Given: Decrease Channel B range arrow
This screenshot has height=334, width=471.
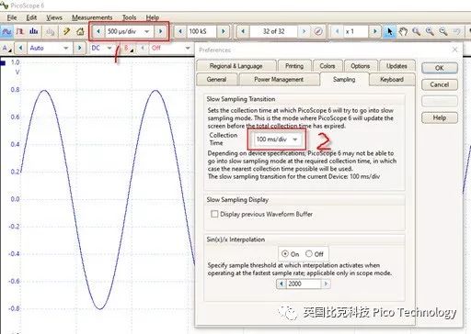Looking at the screenshot, I should (143, 48).
